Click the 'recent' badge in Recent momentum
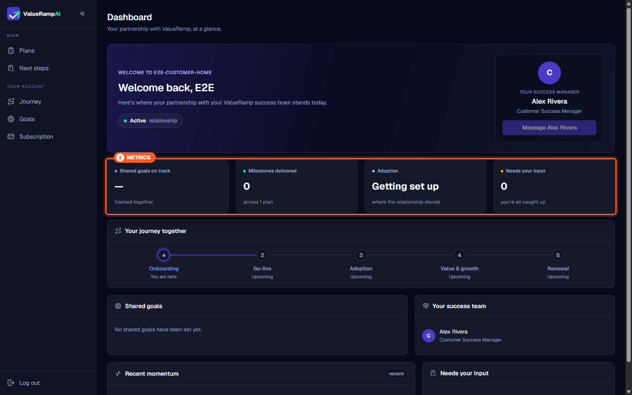 (x=396, y=373)
